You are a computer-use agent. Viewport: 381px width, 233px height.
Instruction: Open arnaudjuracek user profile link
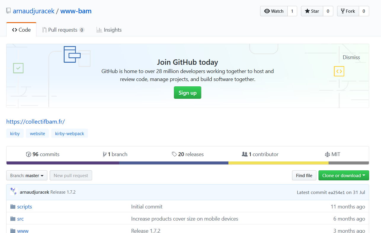(34, 11)
